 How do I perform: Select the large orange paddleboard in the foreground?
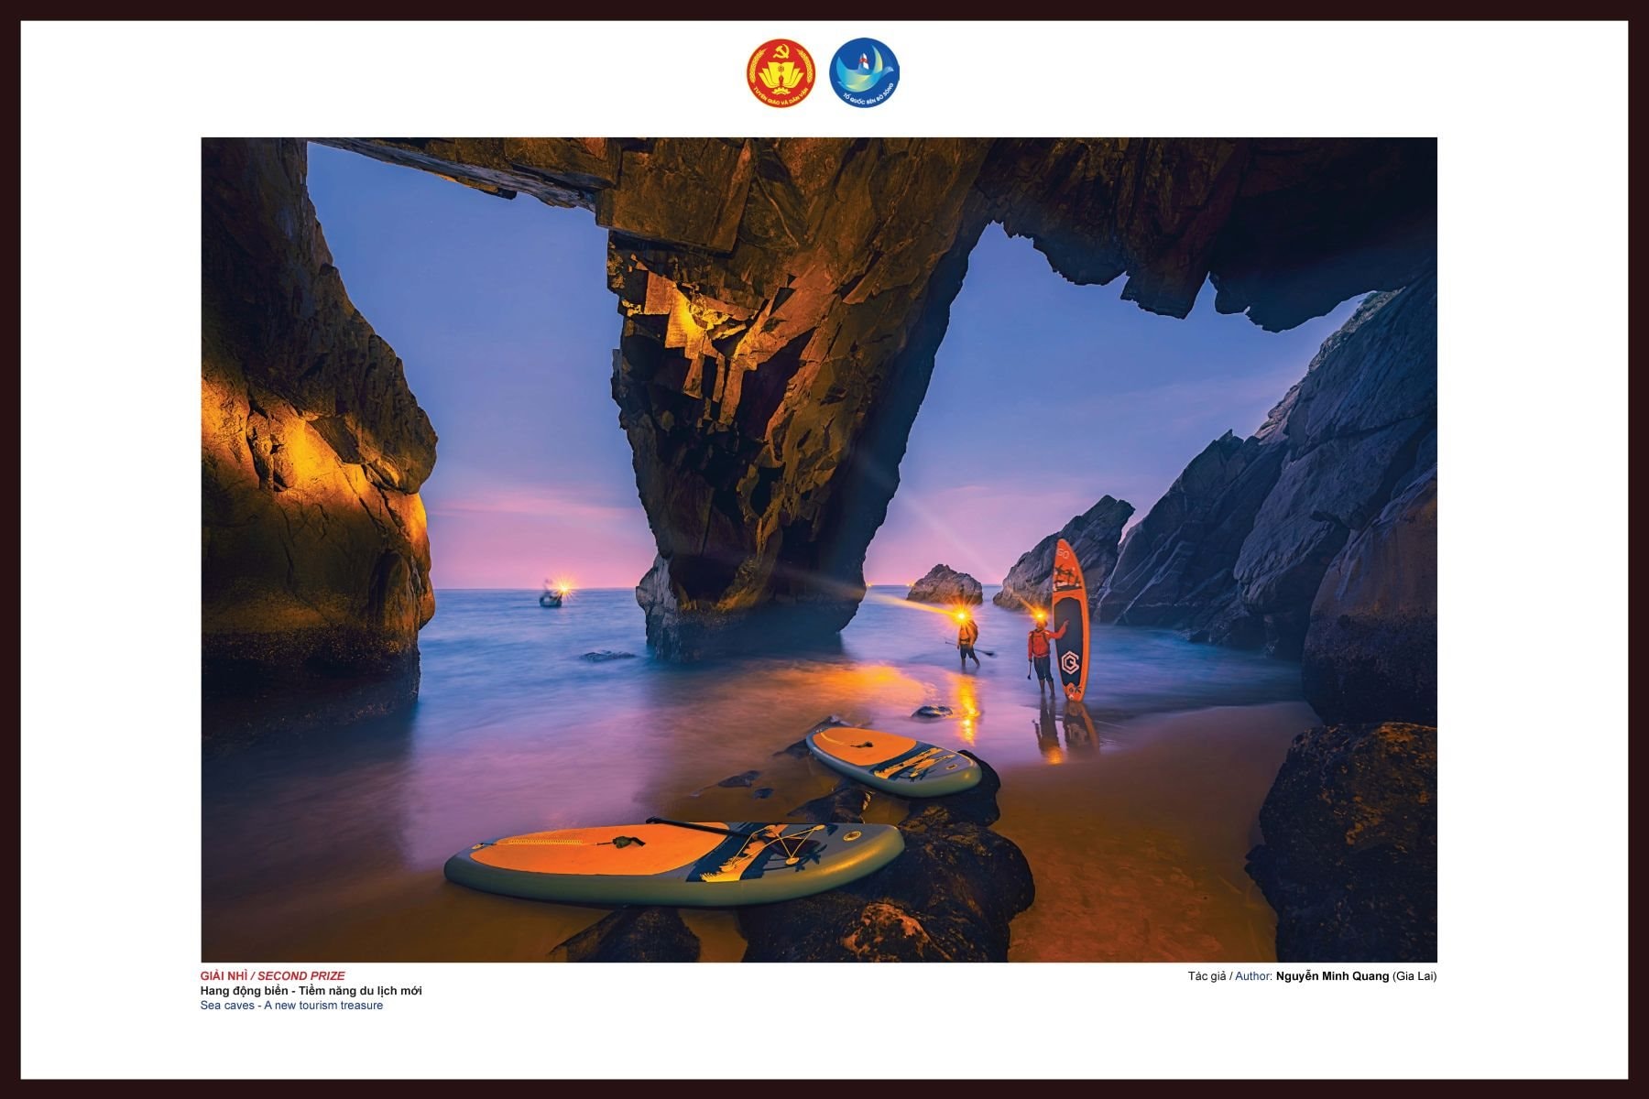click(x=673, y=861)
